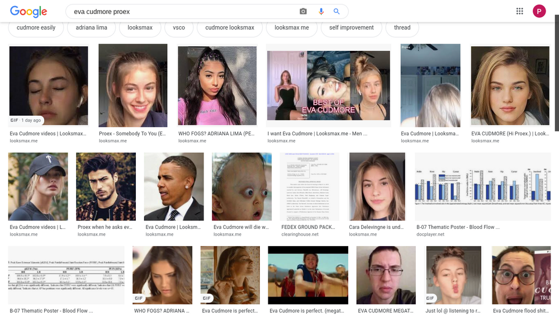This screenshot has width=559, height=315.
Task: Select the 'looksmax' suggestion chip
Action: point(140,28)
